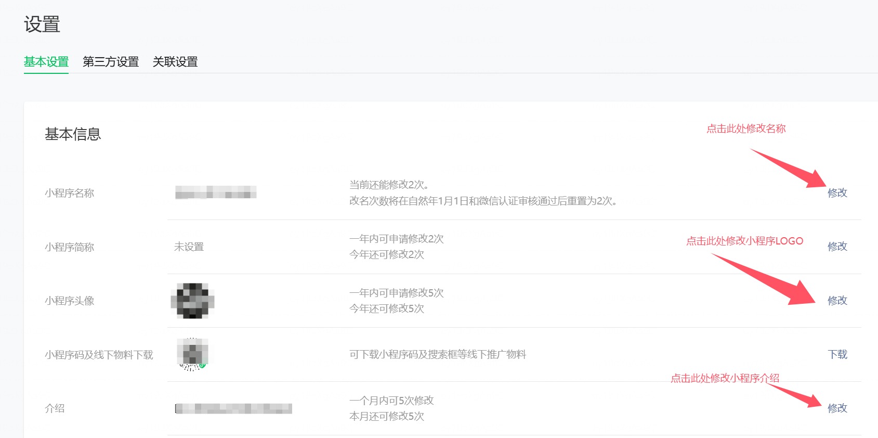Switch to the 基本设置 tab
878x438 pixels.
click(x=46, y=62)
